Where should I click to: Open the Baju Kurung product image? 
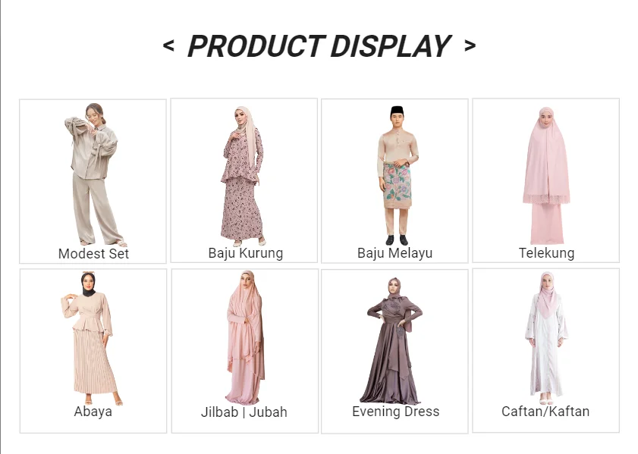coord(243,176)
